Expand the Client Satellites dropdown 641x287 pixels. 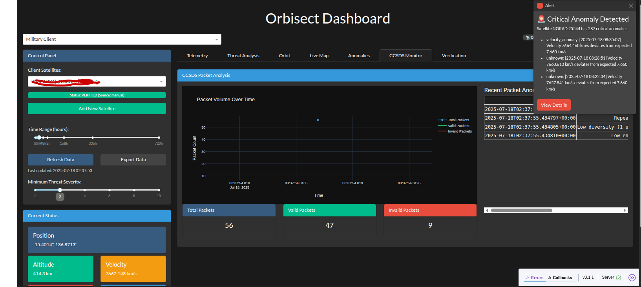click(x=161, y=82)
